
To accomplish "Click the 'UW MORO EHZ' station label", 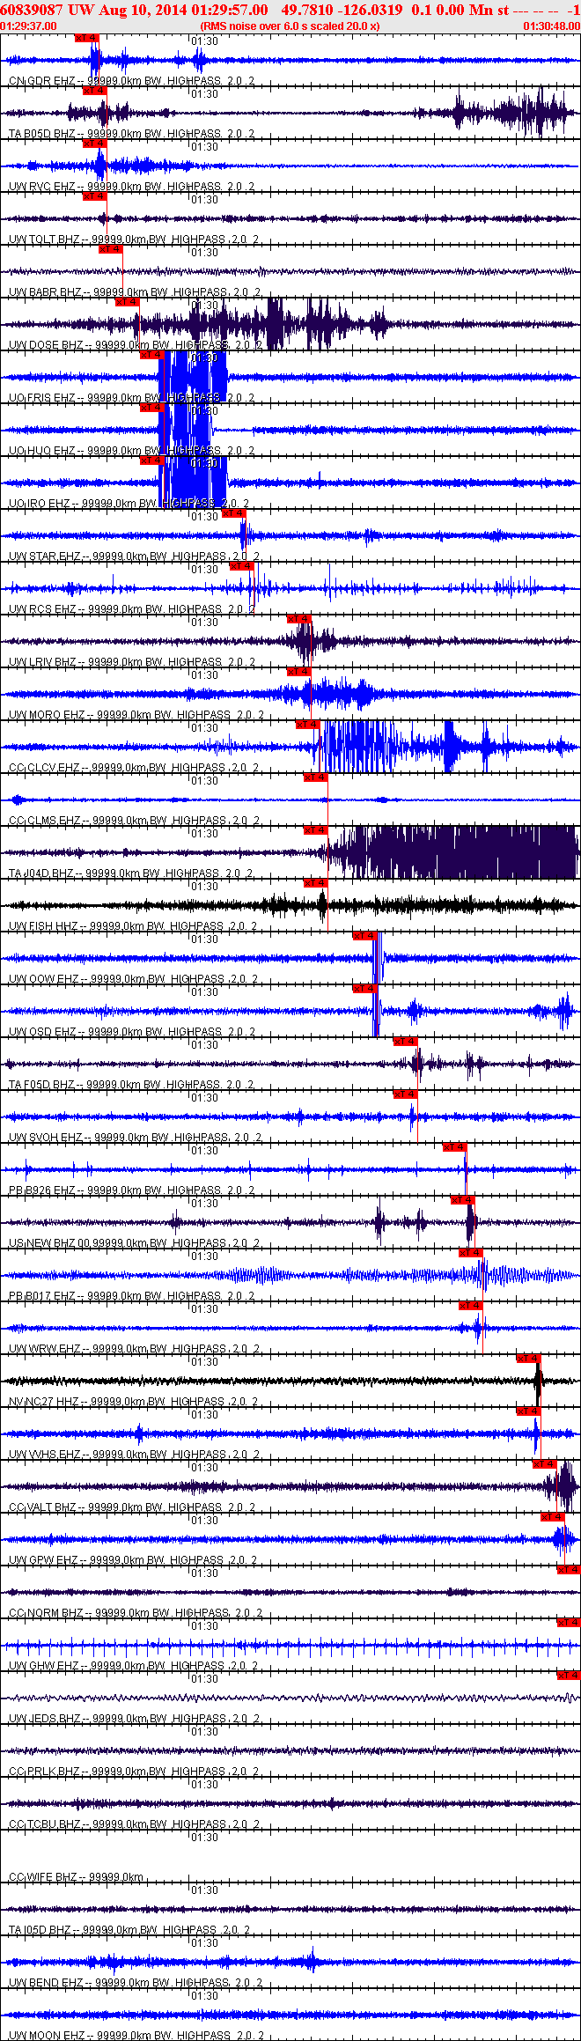I will tap(46, 715).
